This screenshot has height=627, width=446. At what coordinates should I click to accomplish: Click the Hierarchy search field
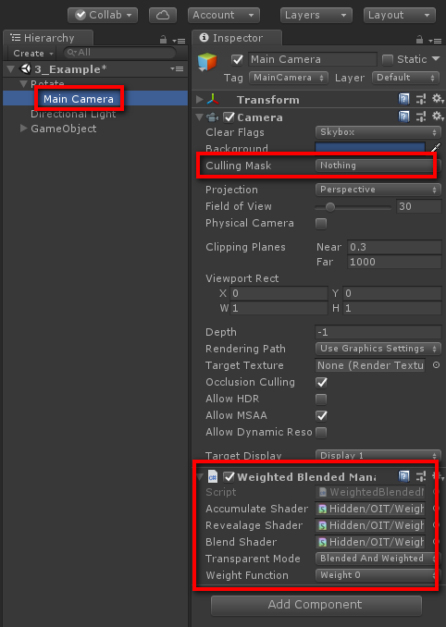119,53
